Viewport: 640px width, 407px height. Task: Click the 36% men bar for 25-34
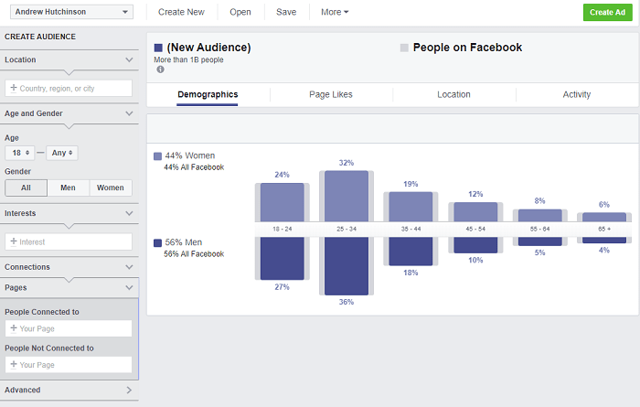(347, 266)
